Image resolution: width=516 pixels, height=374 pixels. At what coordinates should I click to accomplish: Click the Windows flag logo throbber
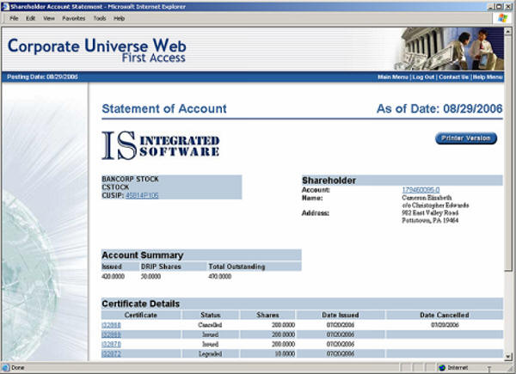pos(502,18)
